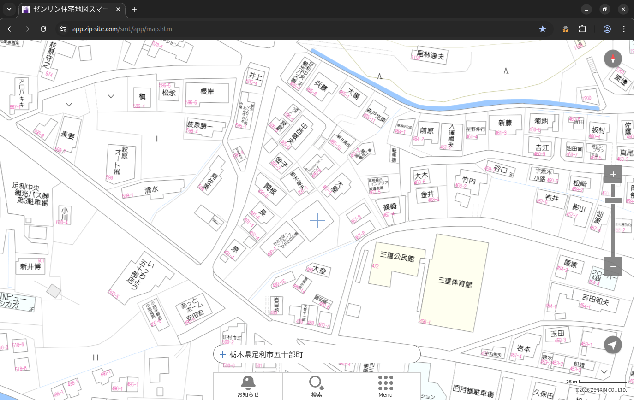The image size is (634, 400).
Task: Open the browser extensions puzzle icon
Action: 582,29
